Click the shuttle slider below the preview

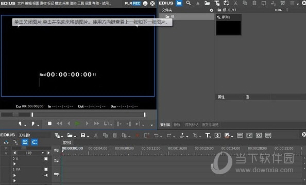(15, 115)
